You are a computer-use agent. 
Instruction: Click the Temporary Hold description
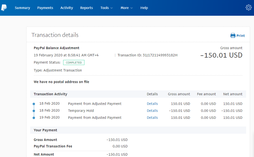[81, 111]
